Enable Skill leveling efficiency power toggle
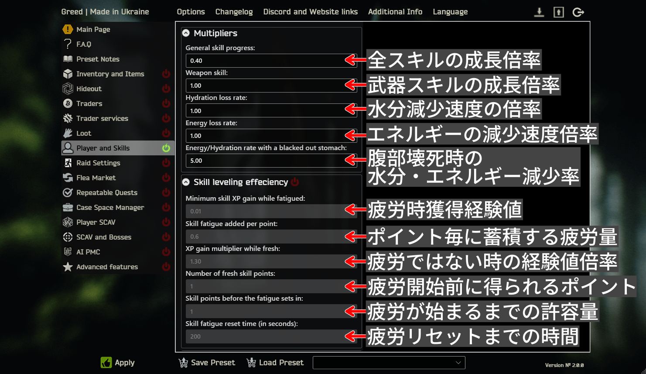The width and height of the screenshot is (646, 374). [x=295, y=182]
